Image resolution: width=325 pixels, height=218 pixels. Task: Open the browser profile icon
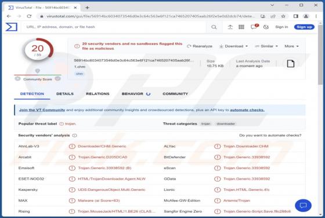[306, 16]
